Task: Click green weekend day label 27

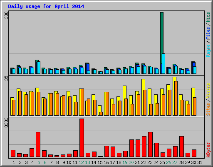Action: click(x=175, y=162)
